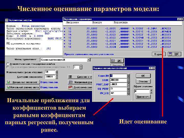The width and height of the screenshot is (184, 138).
Task: Click the value 182 in the model summary
Action: (49, 49)
